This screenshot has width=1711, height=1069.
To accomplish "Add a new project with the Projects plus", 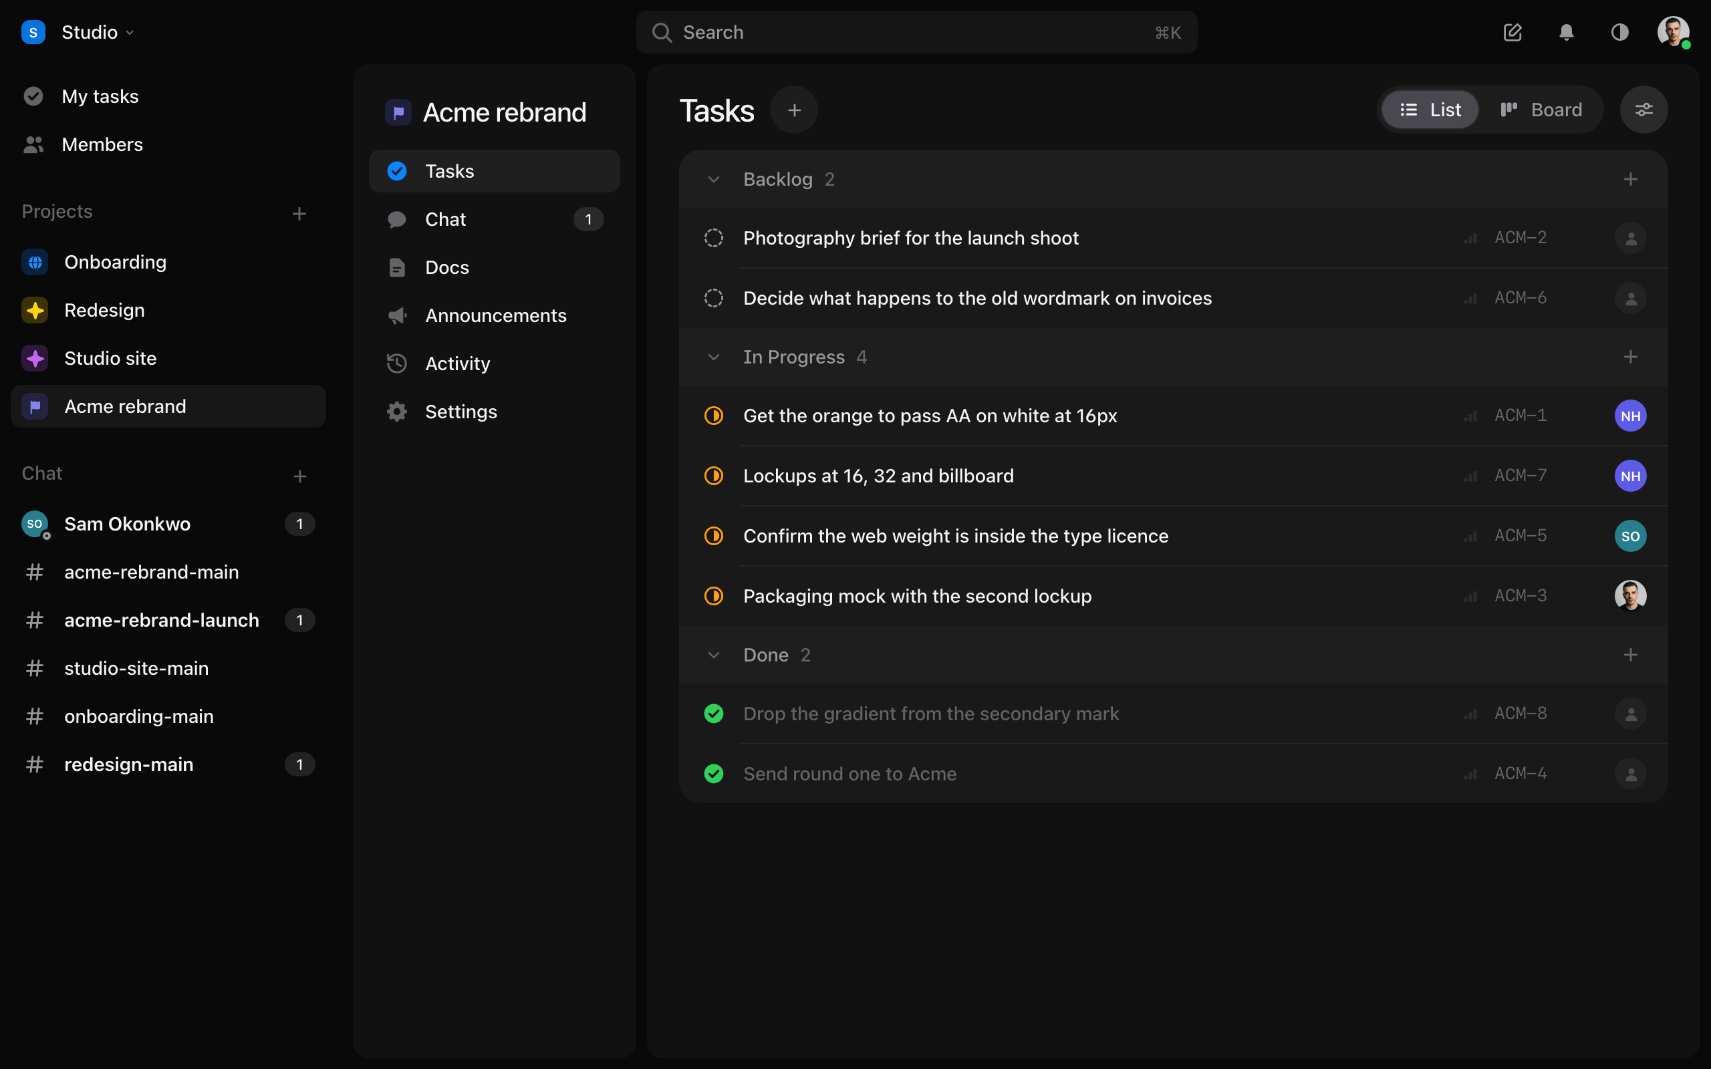I will coord(299,214).
